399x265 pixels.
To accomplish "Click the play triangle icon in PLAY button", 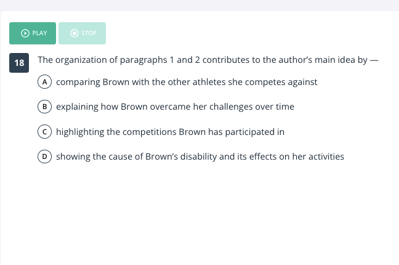I will click(25, 33).
